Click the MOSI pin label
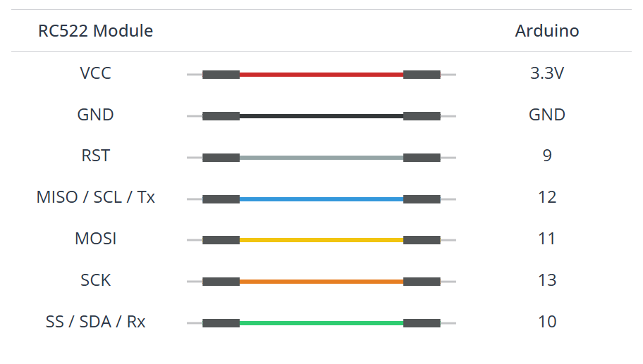 pyautogui.click(x=95, y=239)
